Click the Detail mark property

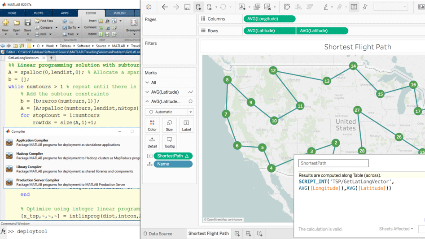152,142
